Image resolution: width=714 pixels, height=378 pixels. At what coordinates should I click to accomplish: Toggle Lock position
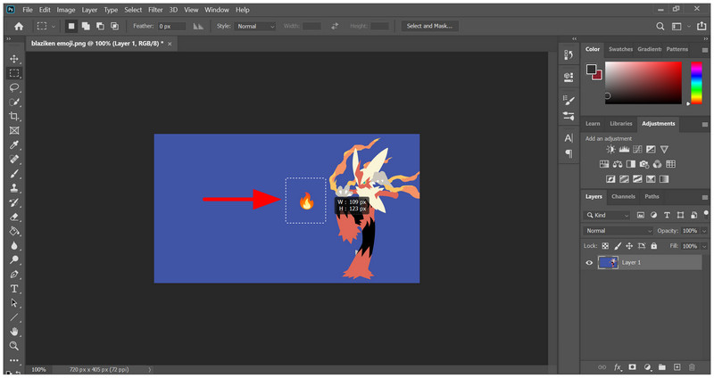click(629, 246)
